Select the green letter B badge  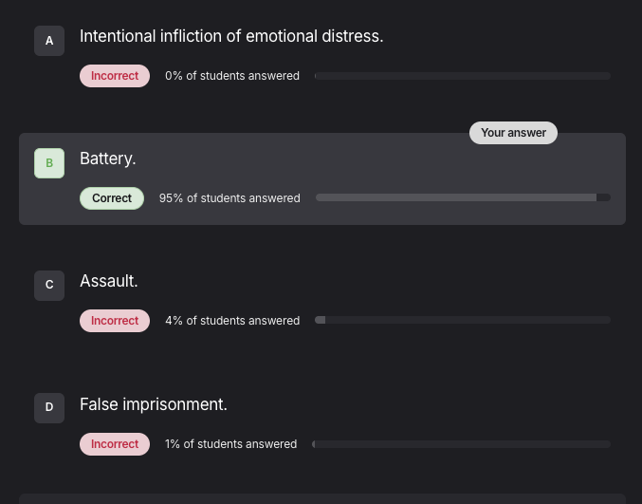pos(49,163)
